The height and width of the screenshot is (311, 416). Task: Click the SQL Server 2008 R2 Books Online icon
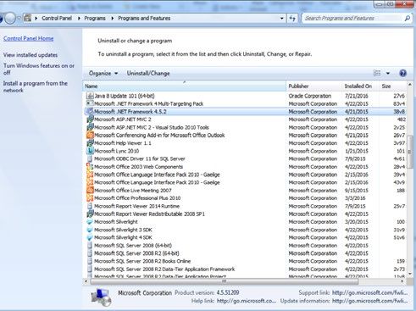90,261
